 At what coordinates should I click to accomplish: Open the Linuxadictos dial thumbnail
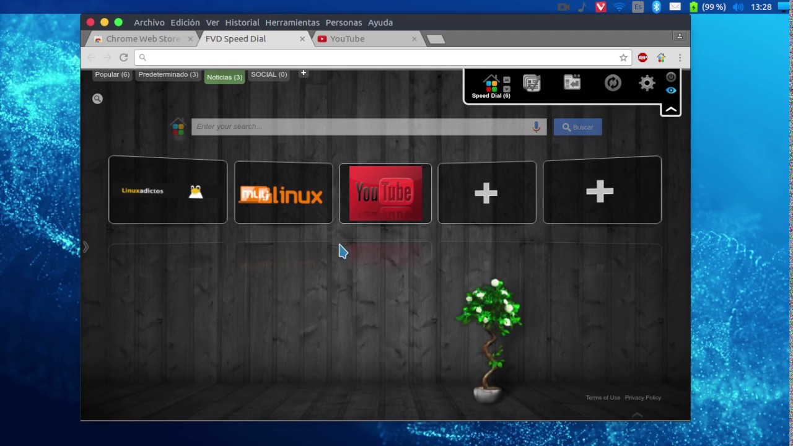tap(168, 190)
